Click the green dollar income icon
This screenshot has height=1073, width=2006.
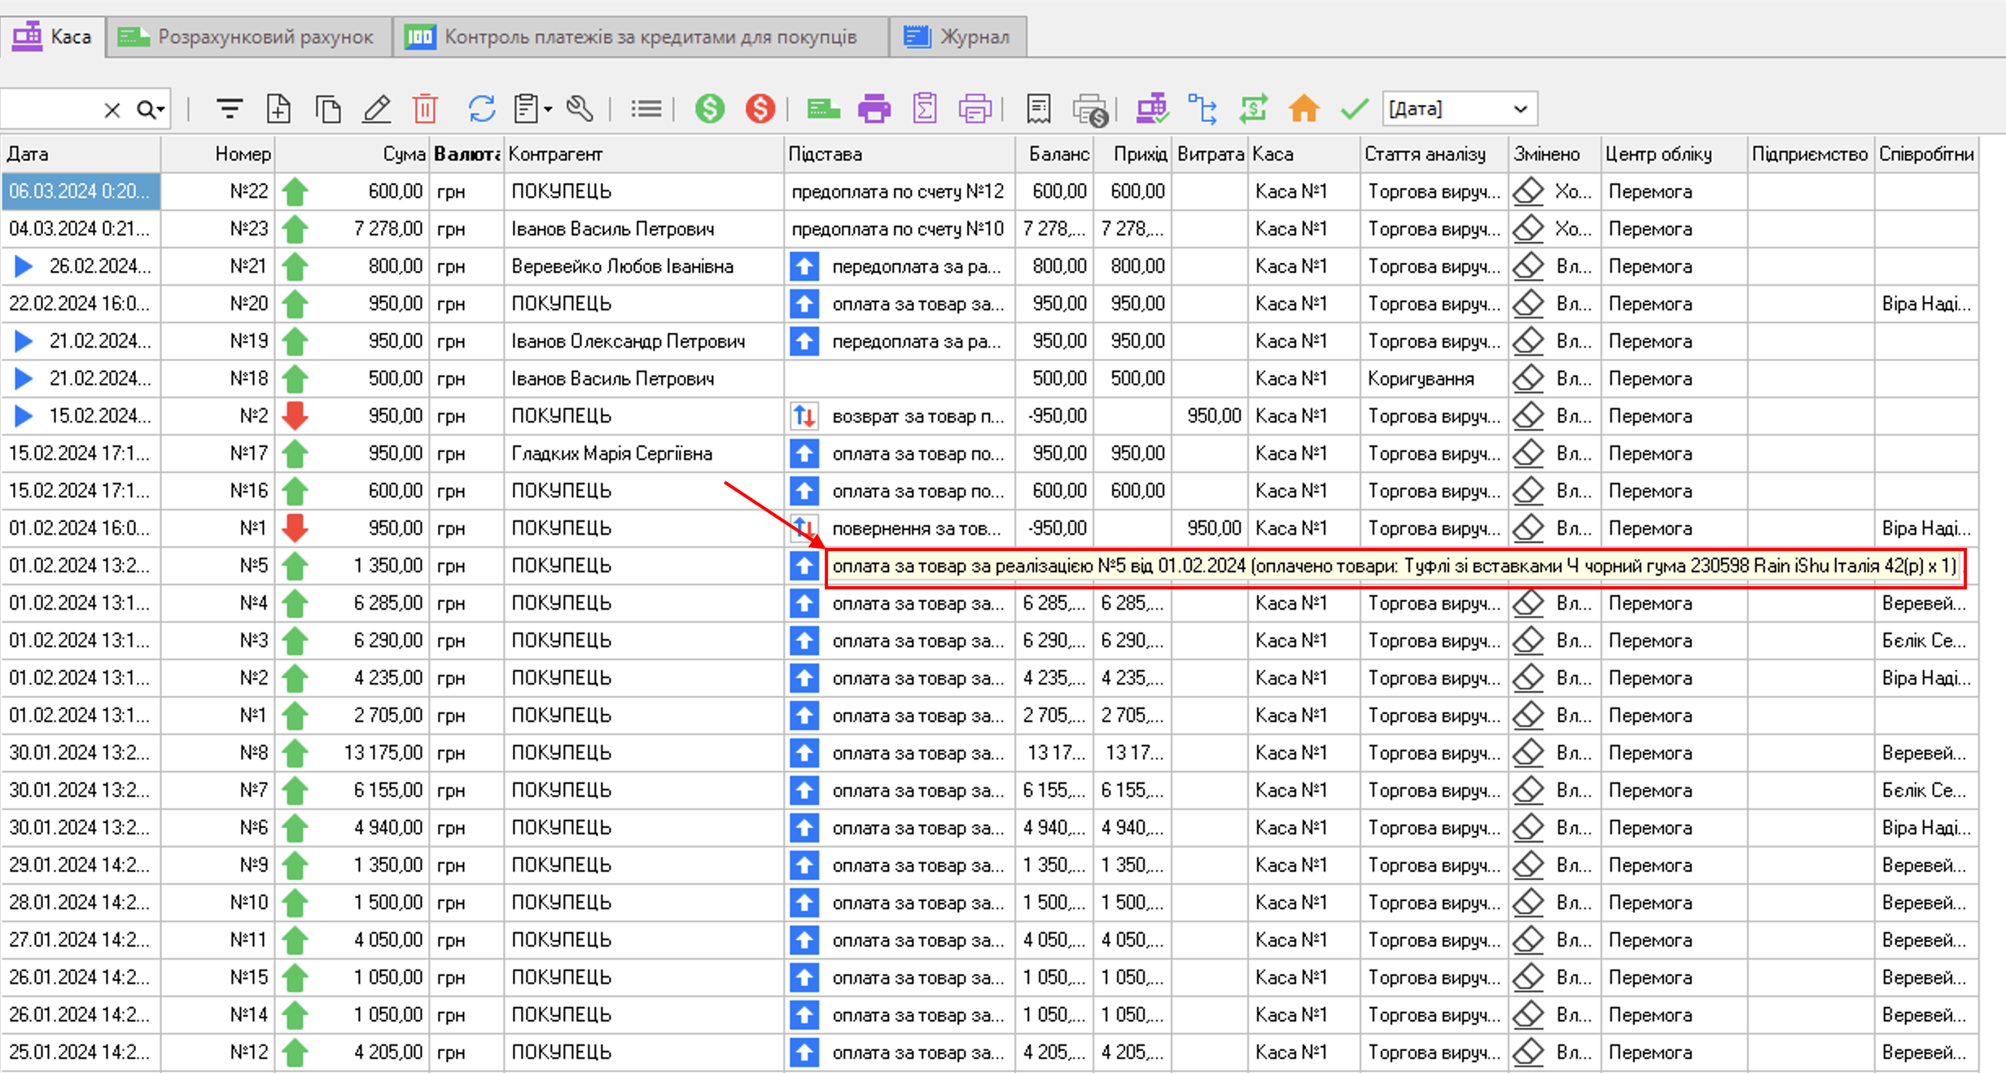click(x=710, y=108)
